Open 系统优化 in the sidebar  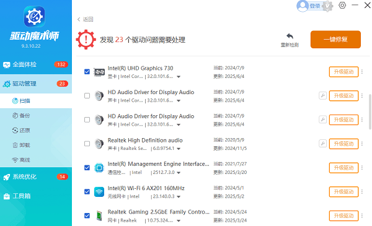point(36,176)
